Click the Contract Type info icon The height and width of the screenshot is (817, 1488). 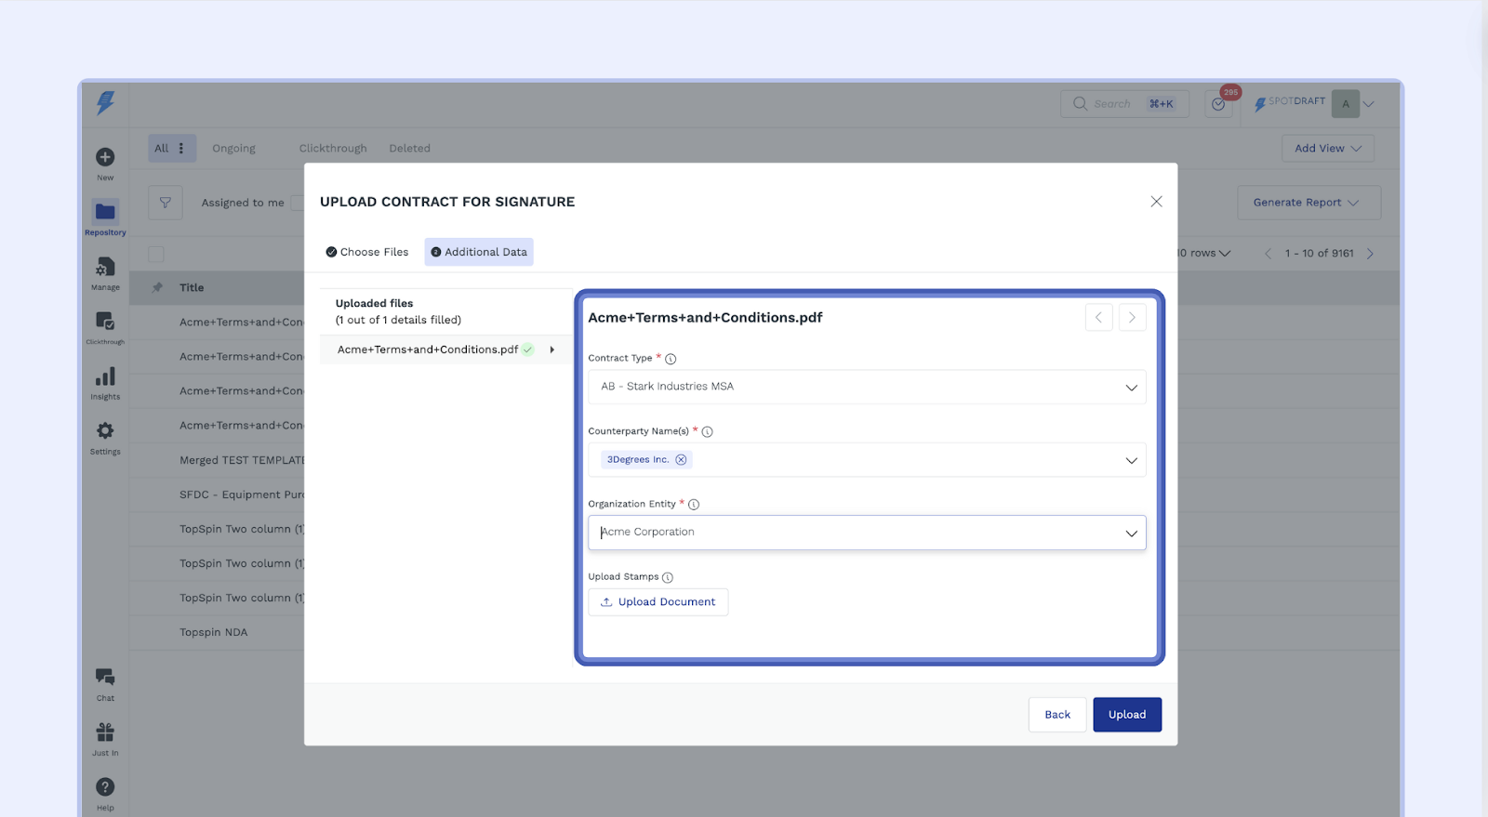click(671, 359)
